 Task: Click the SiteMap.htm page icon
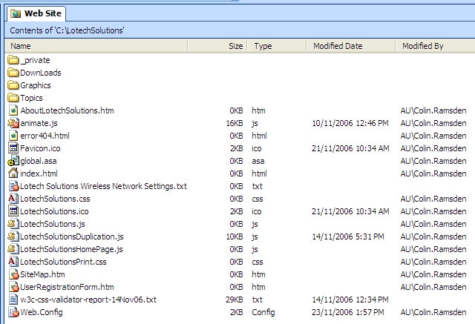[14, 274]
